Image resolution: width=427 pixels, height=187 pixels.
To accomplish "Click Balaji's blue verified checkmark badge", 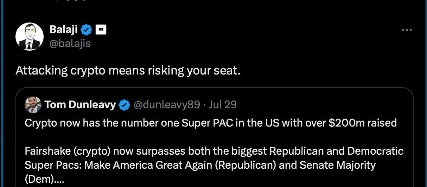I will coord(87,30).
